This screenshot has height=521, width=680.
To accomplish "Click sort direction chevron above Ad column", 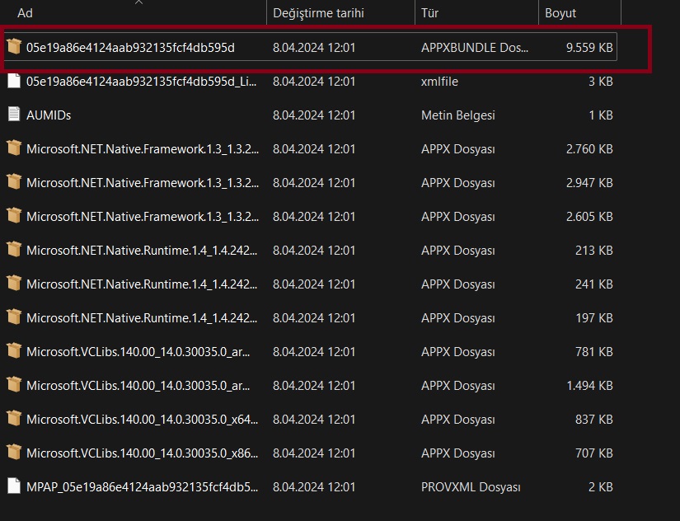I will (138, 2).
